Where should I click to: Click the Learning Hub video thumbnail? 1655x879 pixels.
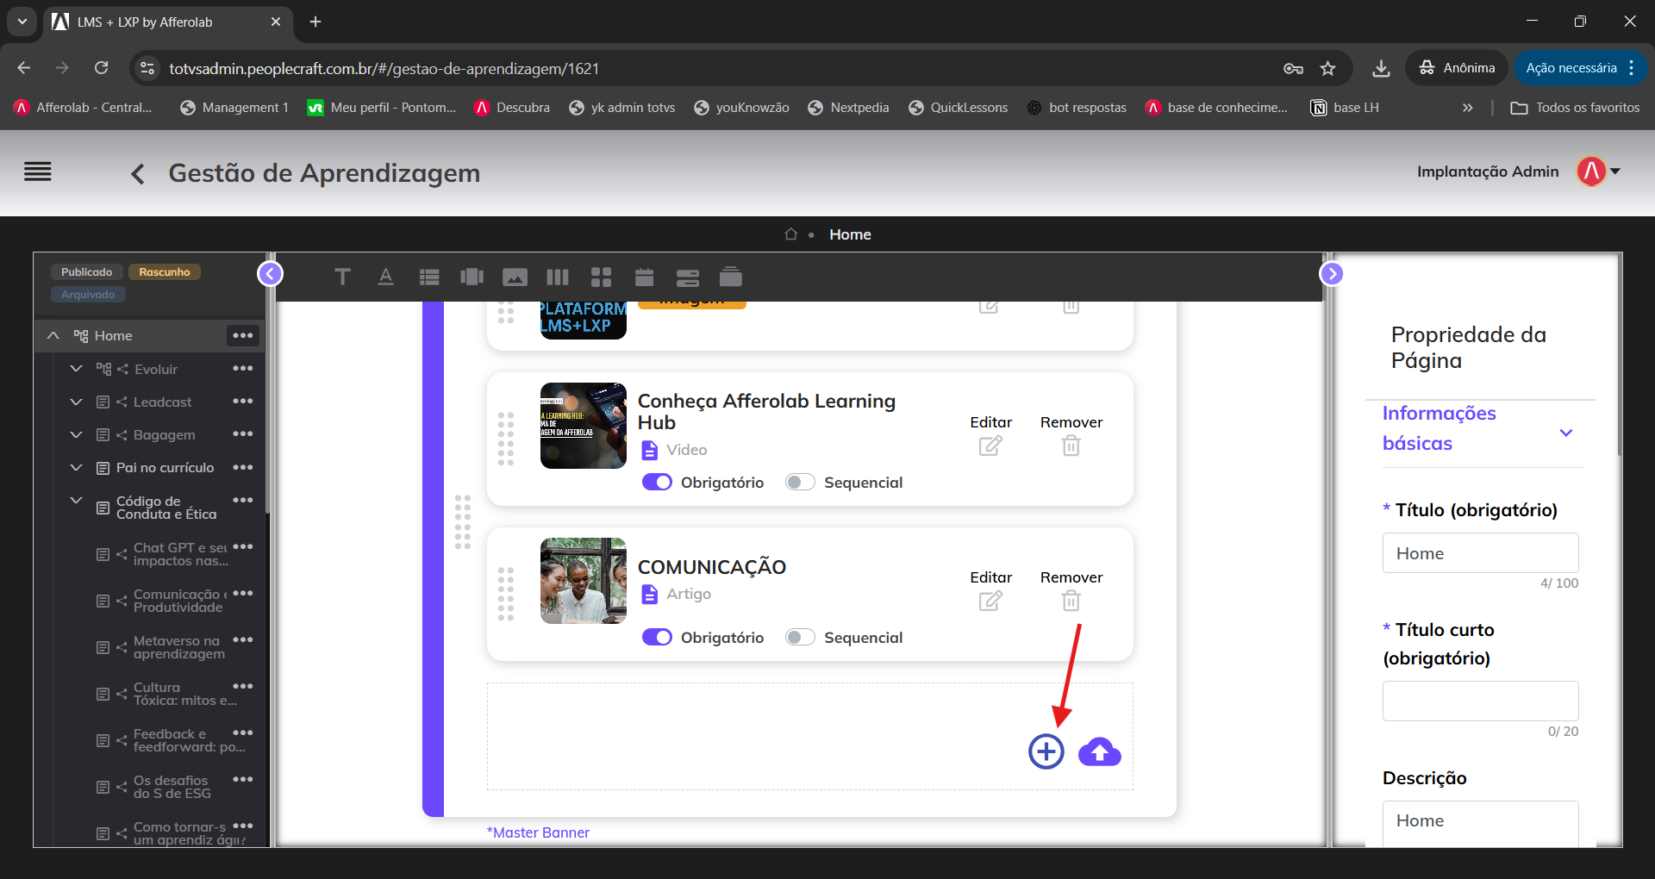(x=584, y=426)
